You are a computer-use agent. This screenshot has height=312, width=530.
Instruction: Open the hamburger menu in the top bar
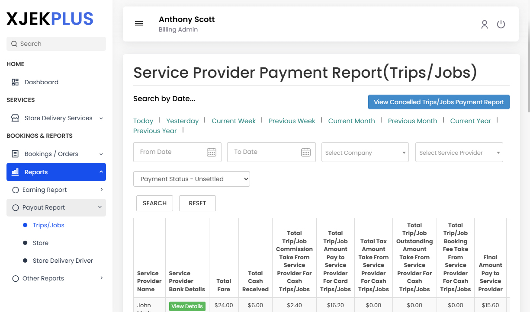138,23
